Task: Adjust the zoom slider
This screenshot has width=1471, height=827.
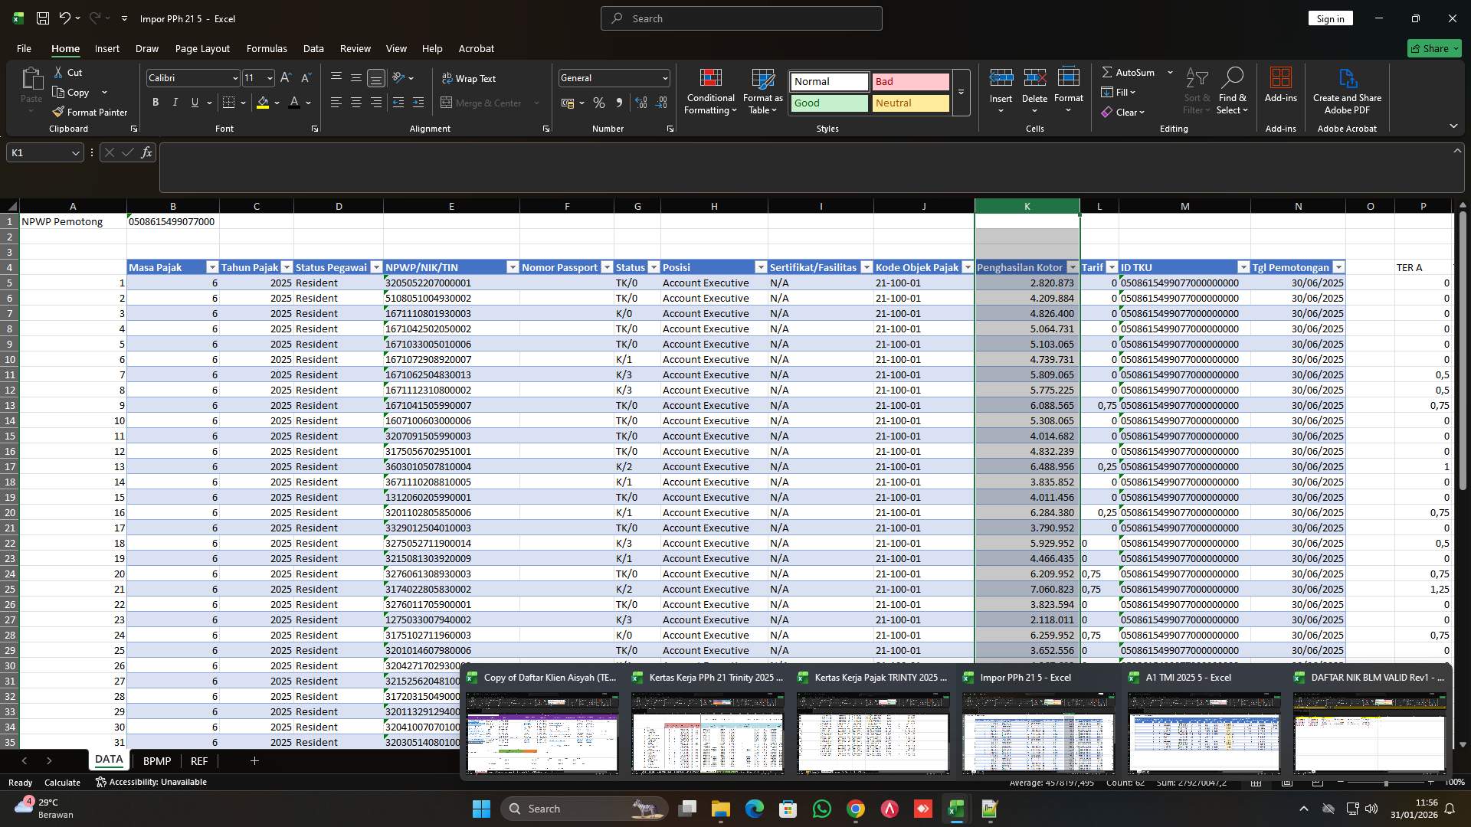Action: click(1387, 782)
